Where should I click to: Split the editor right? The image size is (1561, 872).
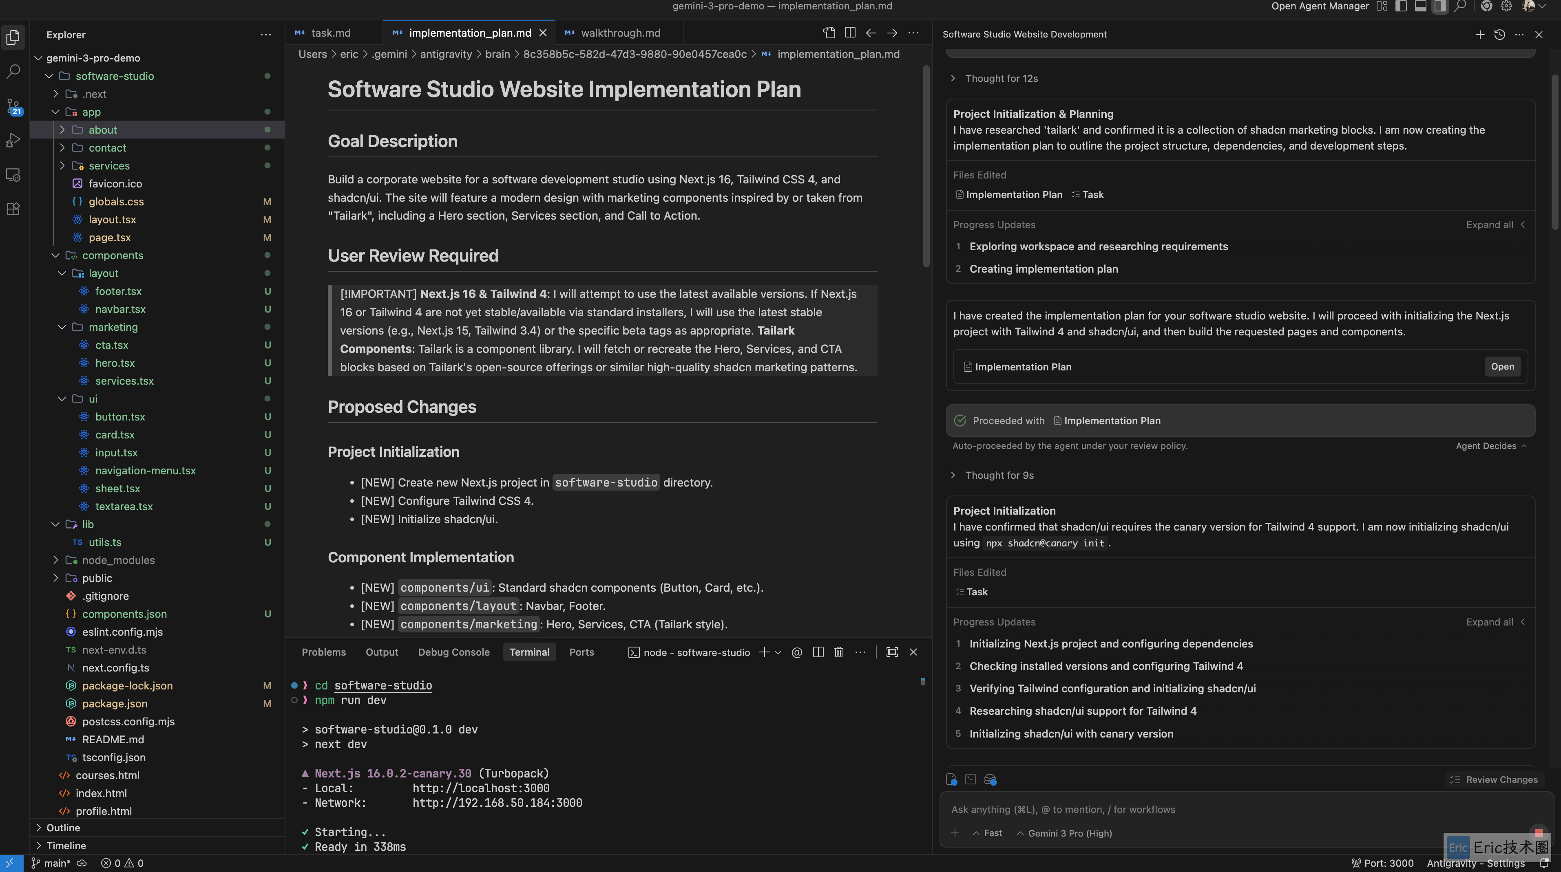point(850,33)
